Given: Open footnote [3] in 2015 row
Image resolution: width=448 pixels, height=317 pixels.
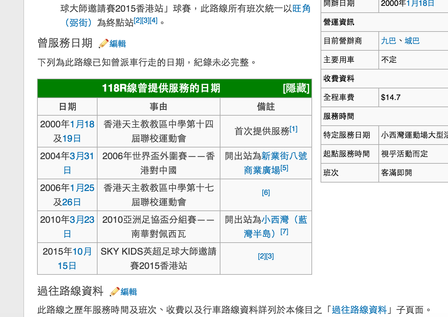Looking at the screenshot, I should [270, 256].
